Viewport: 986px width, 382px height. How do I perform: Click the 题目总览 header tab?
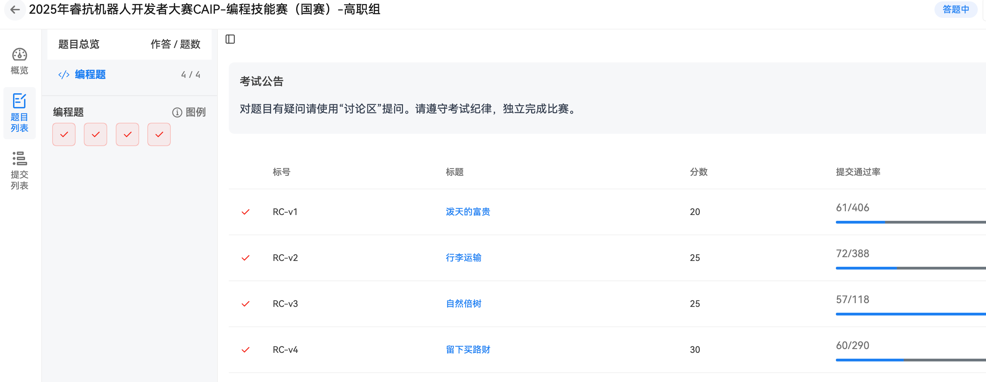(79, 44)
